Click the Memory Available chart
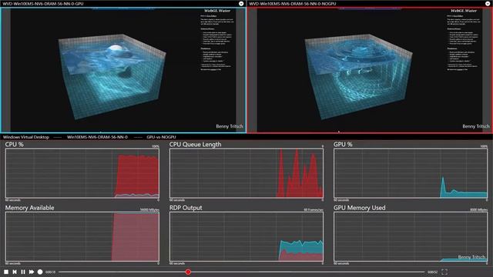The width and height of the screenshot is (493, 277). [x=82, y=236]
